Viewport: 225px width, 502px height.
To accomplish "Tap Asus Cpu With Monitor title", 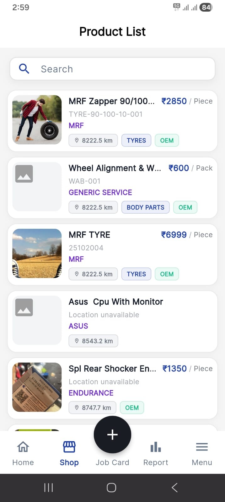I will [x=116, y=302].
